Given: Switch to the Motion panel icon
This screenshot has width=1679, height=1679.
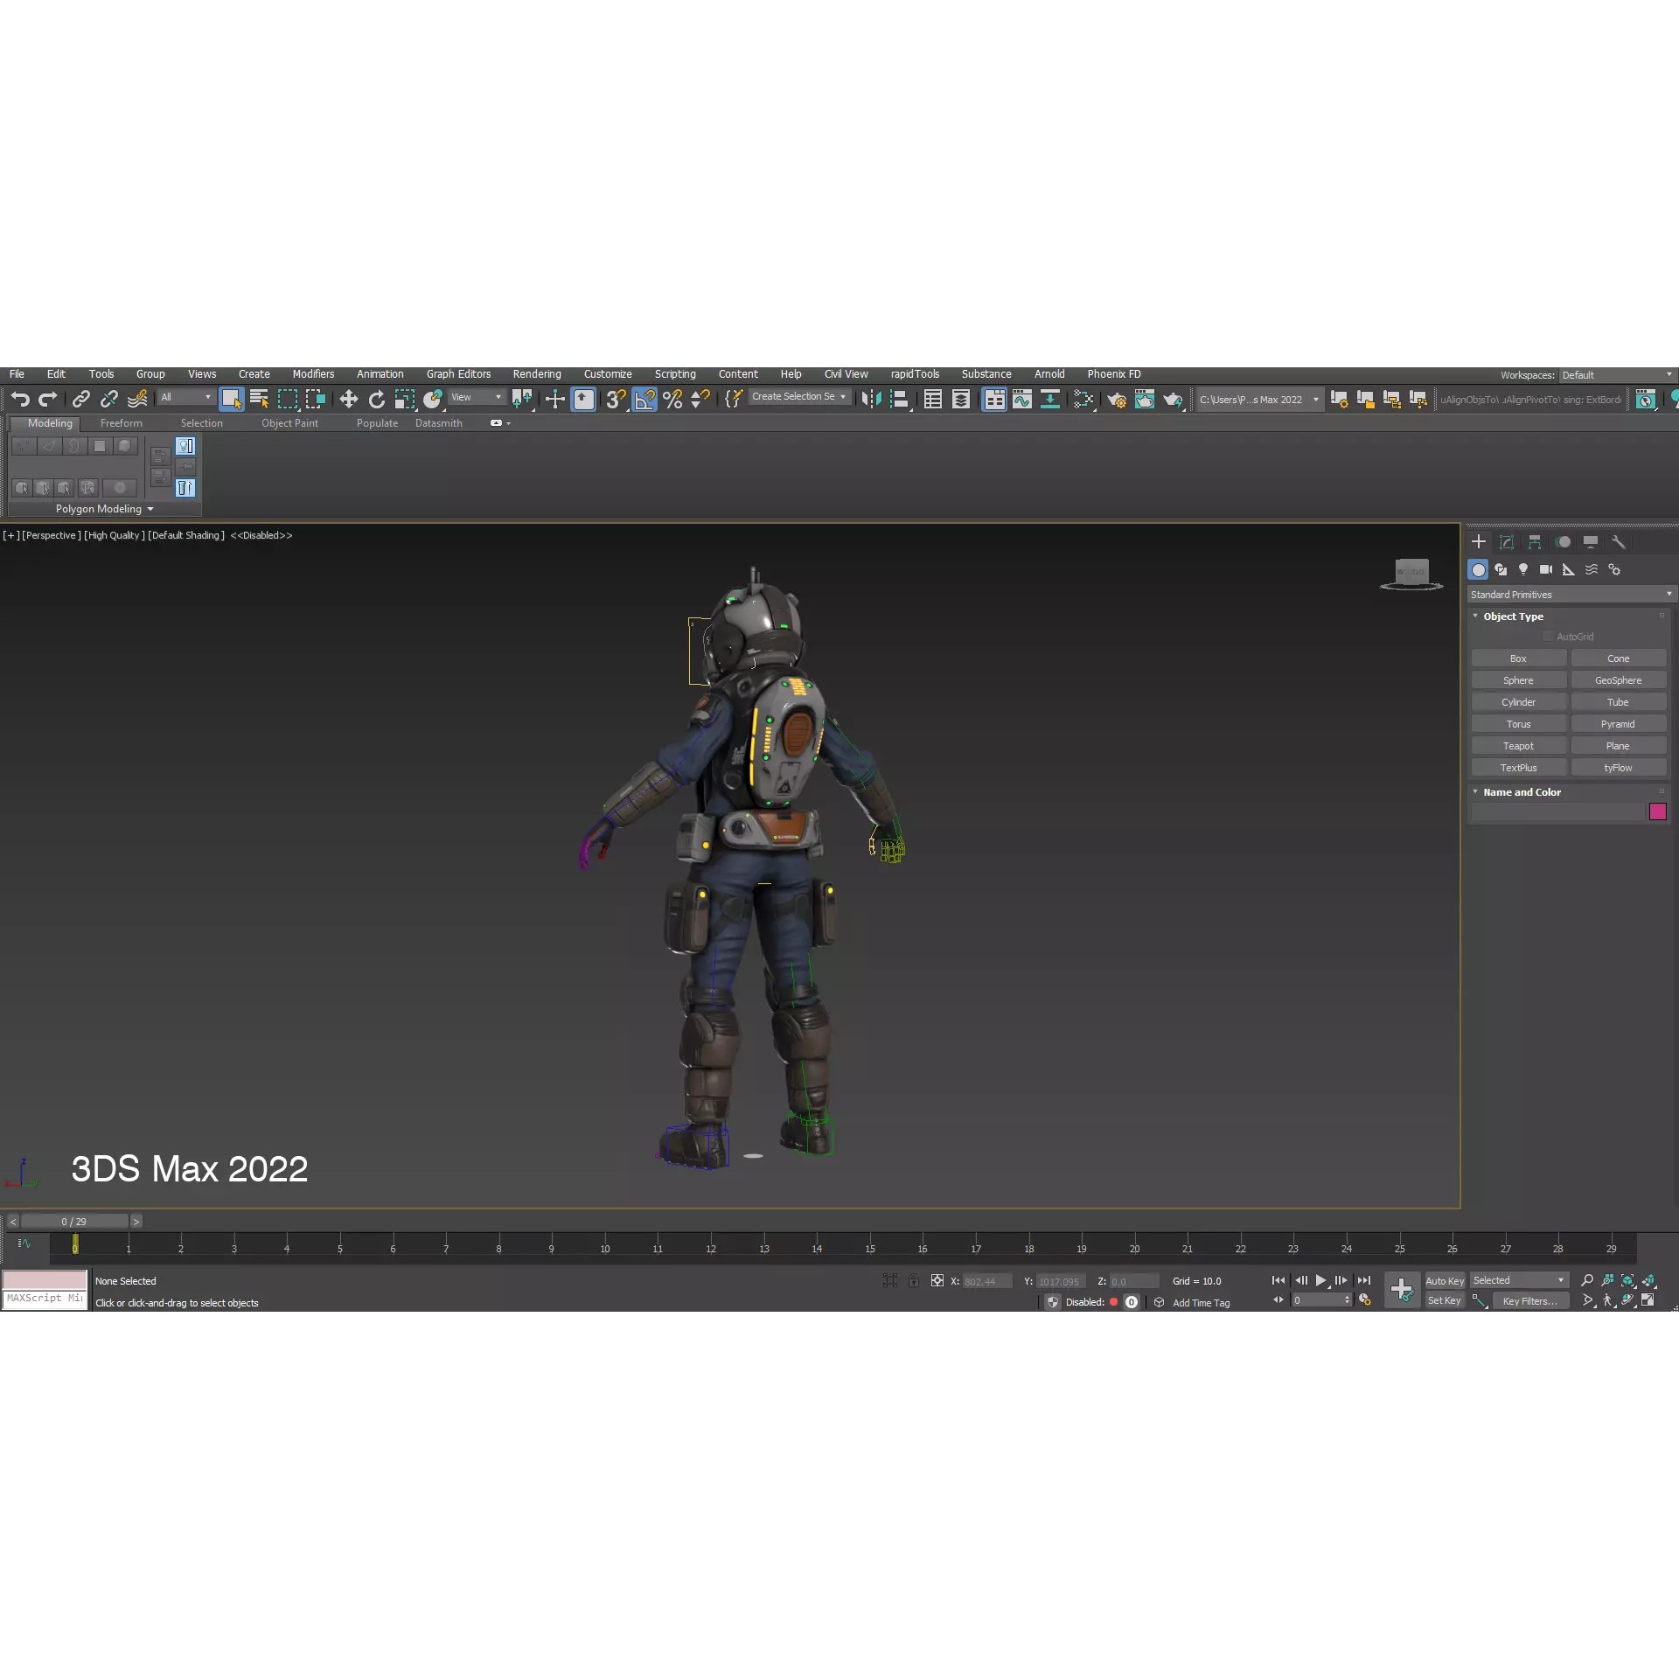Looking at the screenshot, I should [x=1563, y=542].
